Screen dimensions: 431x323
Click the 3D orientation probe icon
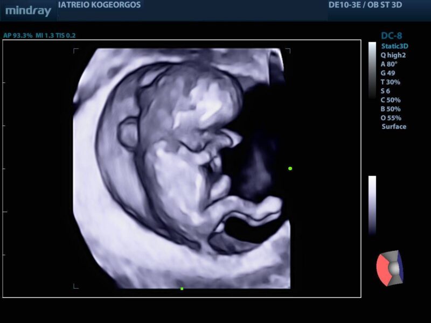pos(390,268)
